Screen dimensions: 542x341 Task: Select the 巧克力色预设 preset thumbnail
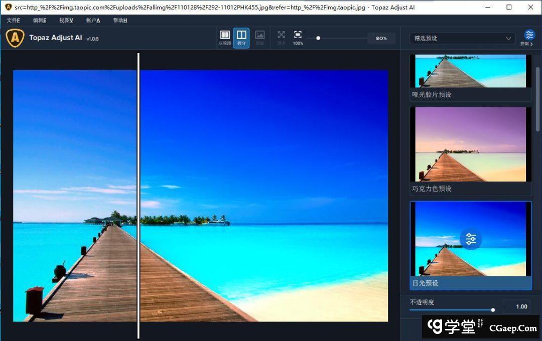tap(470, 144)
